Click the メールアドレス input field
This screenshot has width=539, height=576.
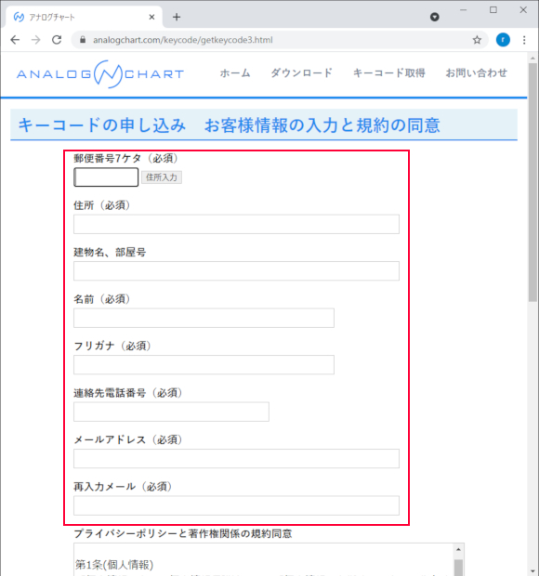click(x=236, y=458)
